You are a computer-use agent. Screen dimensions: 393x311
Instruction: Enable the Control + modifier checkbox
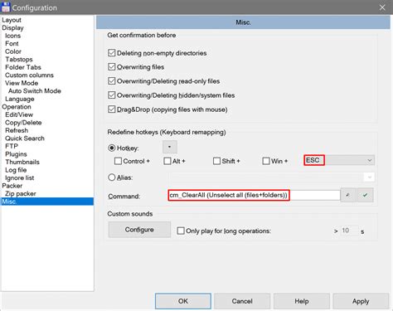(x=118, y=161)
